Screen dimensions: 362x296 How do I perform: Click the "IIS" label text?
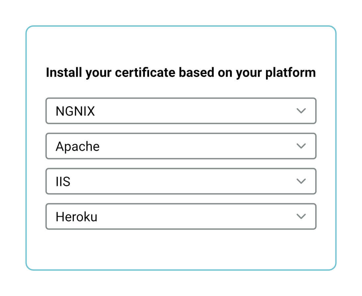click(63, 182)
